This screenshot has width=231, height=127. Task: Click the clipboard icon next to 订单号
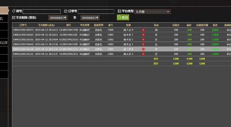pyautogui.click(x=66, y=11)
